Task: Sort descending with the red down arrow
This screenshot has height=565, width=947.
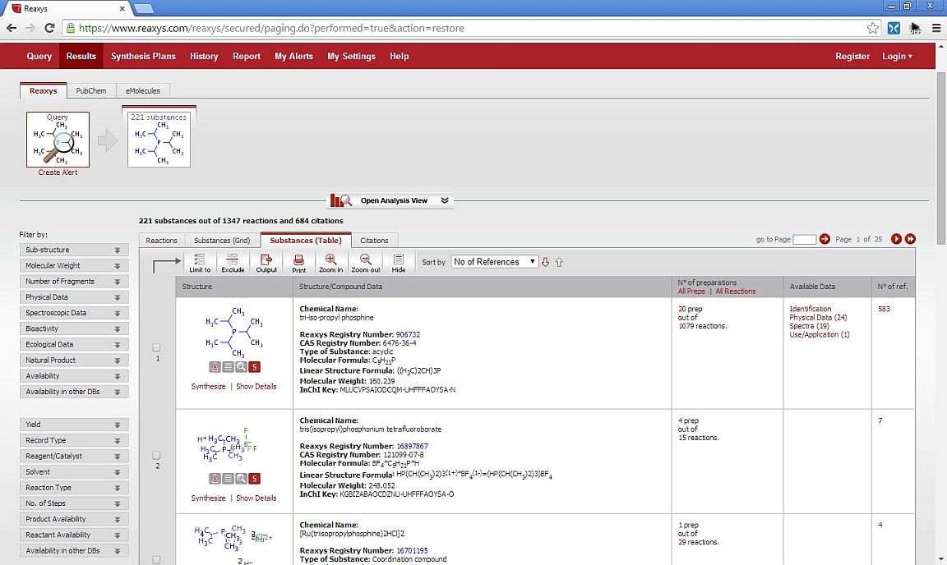Action: 545,262
